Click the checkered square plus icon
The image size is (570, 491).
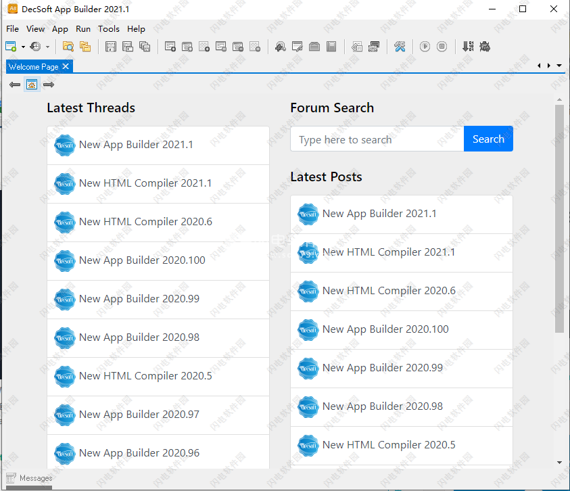(x=204, y=47)
